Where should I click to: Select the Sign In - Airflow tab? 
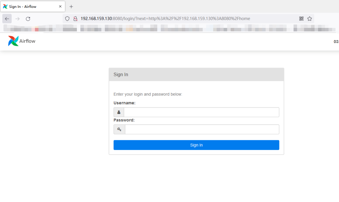(33, 7)
